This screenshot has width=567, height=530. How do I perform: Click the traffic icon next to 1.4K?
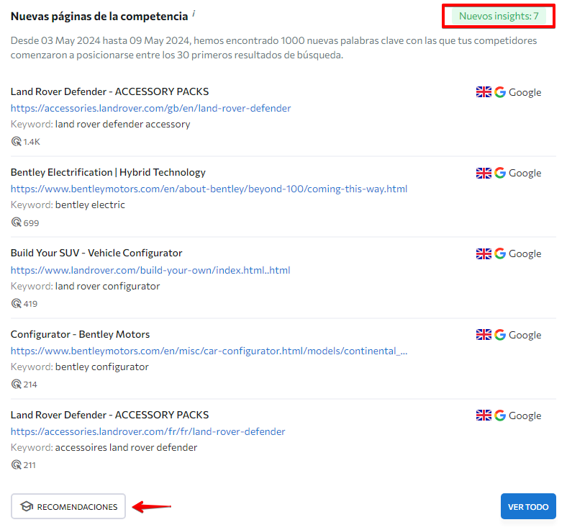17,141
